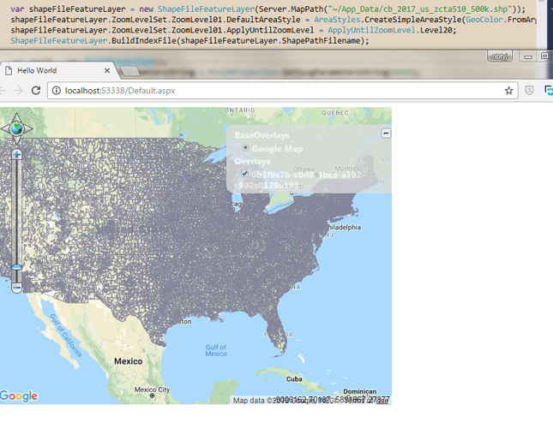Zoom out with the minus button
This screenshot has width=553, height=428.
click(x=16, y=288)
